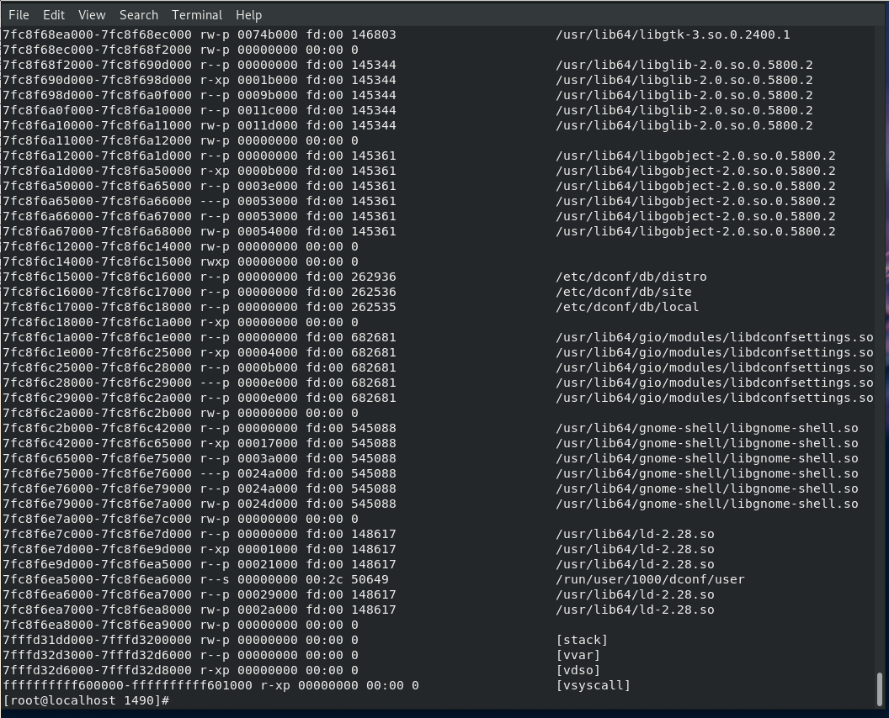Click address 7fc8f6c2b000-7fc8f6c42000
The height and width of the screenshot is (718, 889).
coord(97,428)
